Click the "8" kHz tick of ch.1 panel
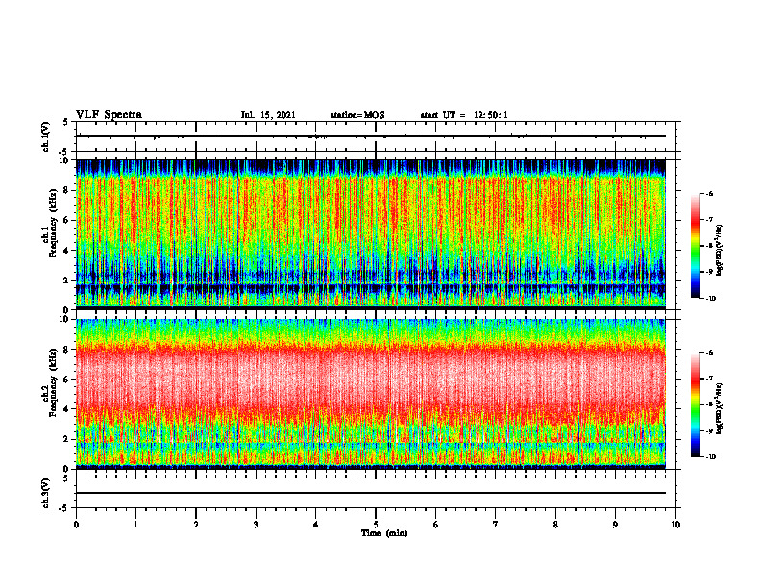The height and width of the screenshot is (588, 761). [x=67, y=190]
